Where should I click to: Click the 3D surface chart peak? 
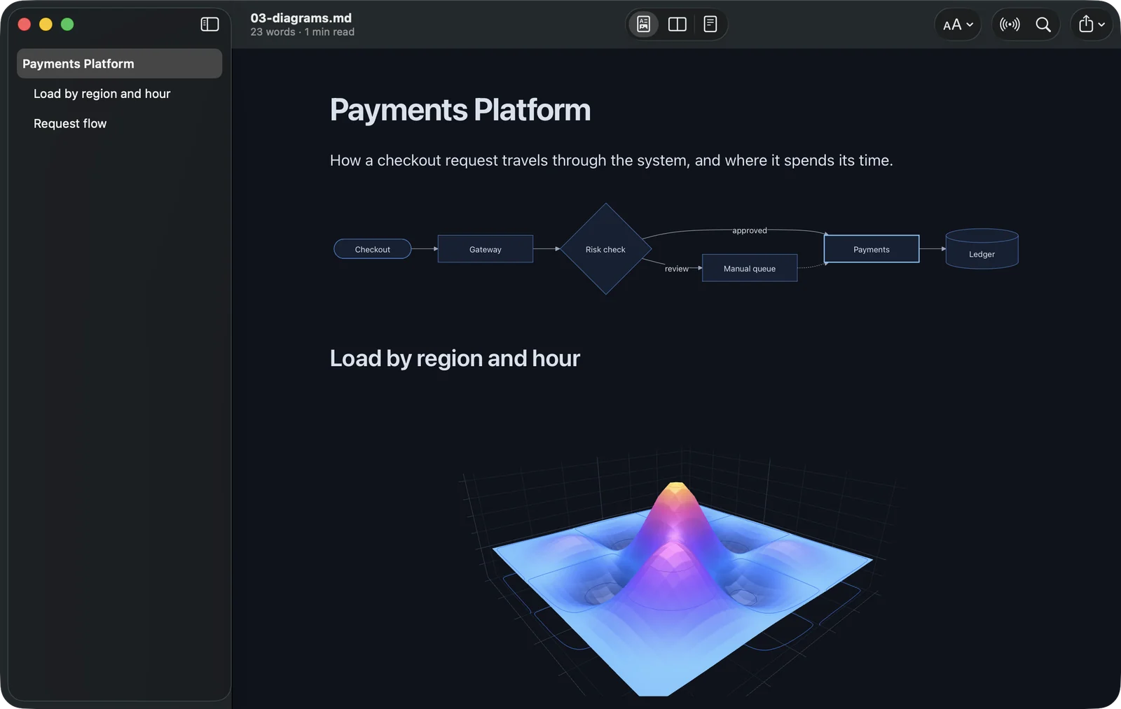pos(676,489)
